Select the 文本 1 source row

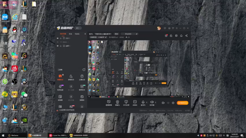click(71, 38)
